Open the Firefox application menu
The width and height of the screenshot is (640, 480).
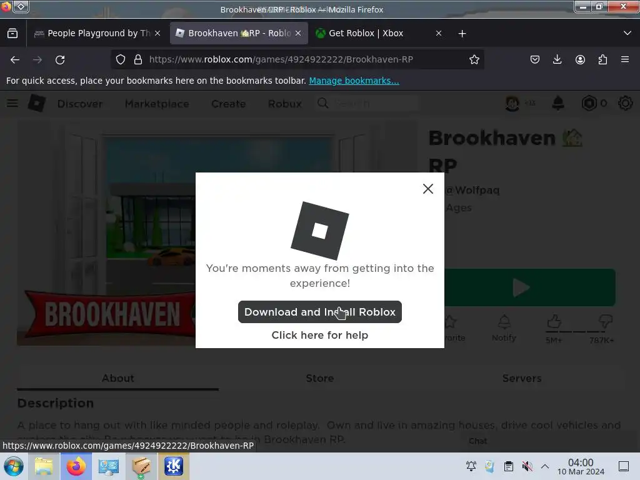[x=625, y=59]
